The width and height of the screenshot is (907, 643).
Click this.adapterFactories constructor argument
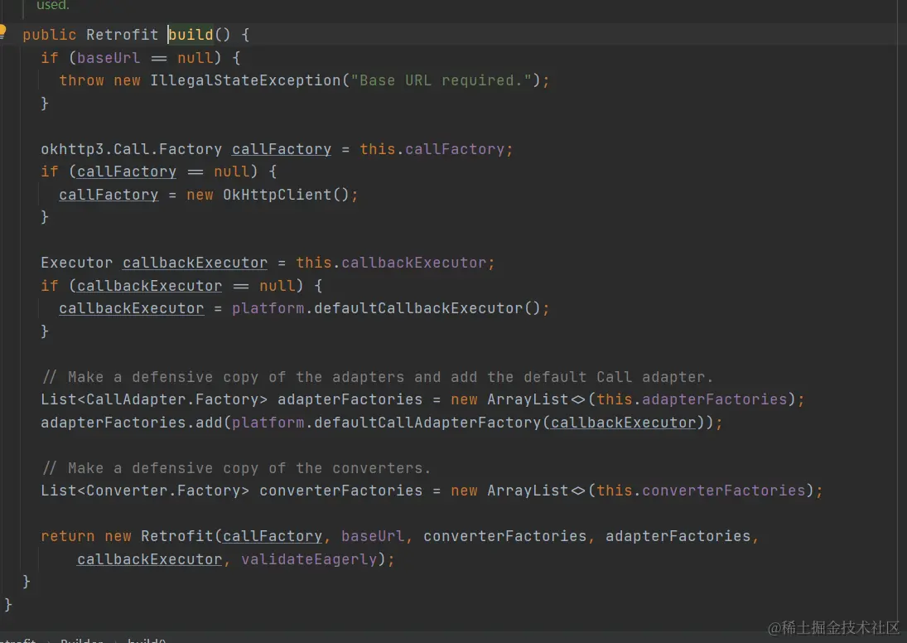692,399
